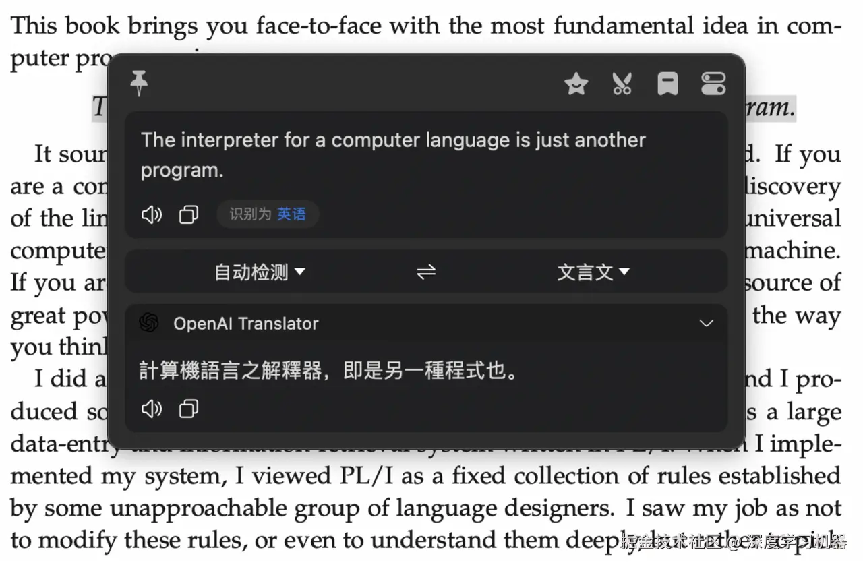Open the 自动检测 source language dropdown

(260, 272)
